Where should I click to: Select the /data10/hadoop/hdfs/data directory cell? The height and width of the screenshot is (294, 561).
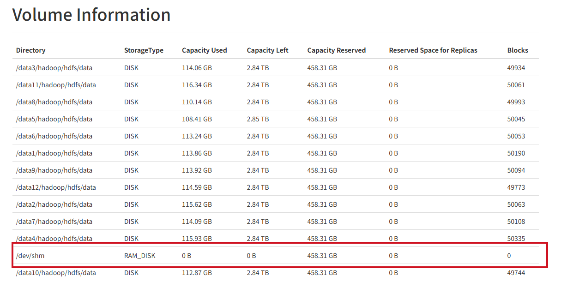click(56, 273)
